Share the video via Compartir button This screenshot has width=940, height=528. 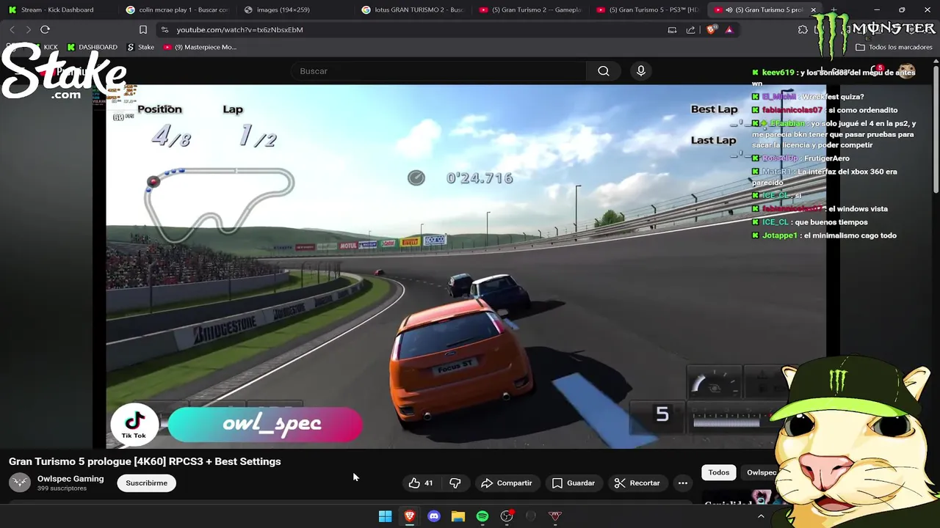[x=506, y=483]
